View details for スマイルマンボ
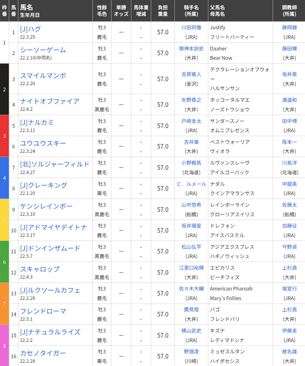Image resolution: width=305 pixels, height=366 pixels. pyautogui.click(x=42, y=76)
